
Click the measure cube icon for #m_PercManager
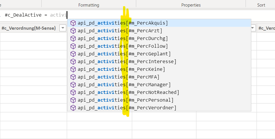tap(73, 85)
